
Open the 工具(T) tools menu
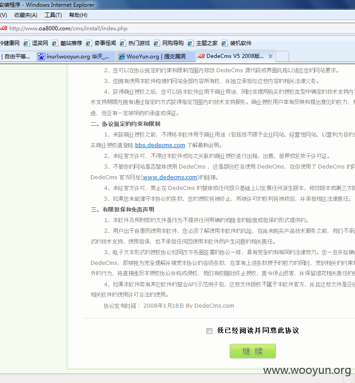(53, 15)
